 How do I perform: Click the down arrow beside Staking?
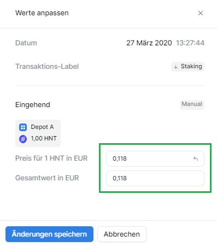[175, 67]
